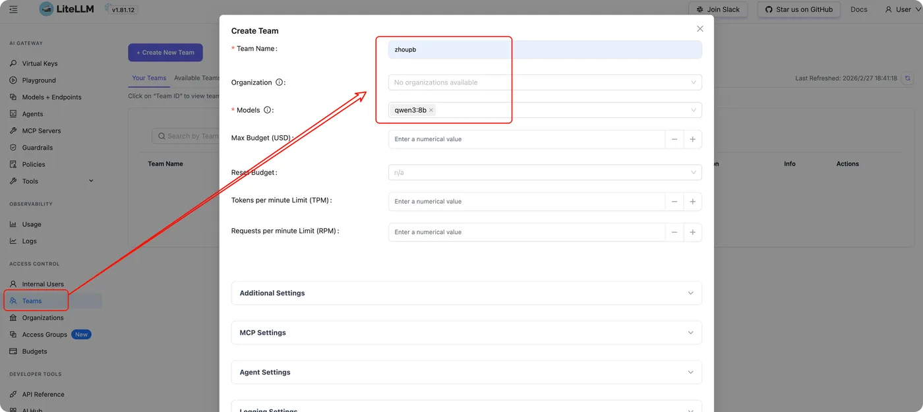923x412 pixels.
Task: Click the Team Name input field
Action: 545,49
